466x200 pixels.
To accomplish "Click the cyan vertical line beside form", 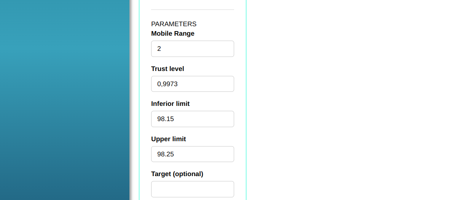I will [x=246, y=99].
